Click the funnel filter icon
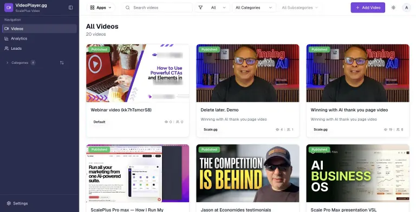The width and height of the screenshot is (416, 212). (x=200, y=8)
